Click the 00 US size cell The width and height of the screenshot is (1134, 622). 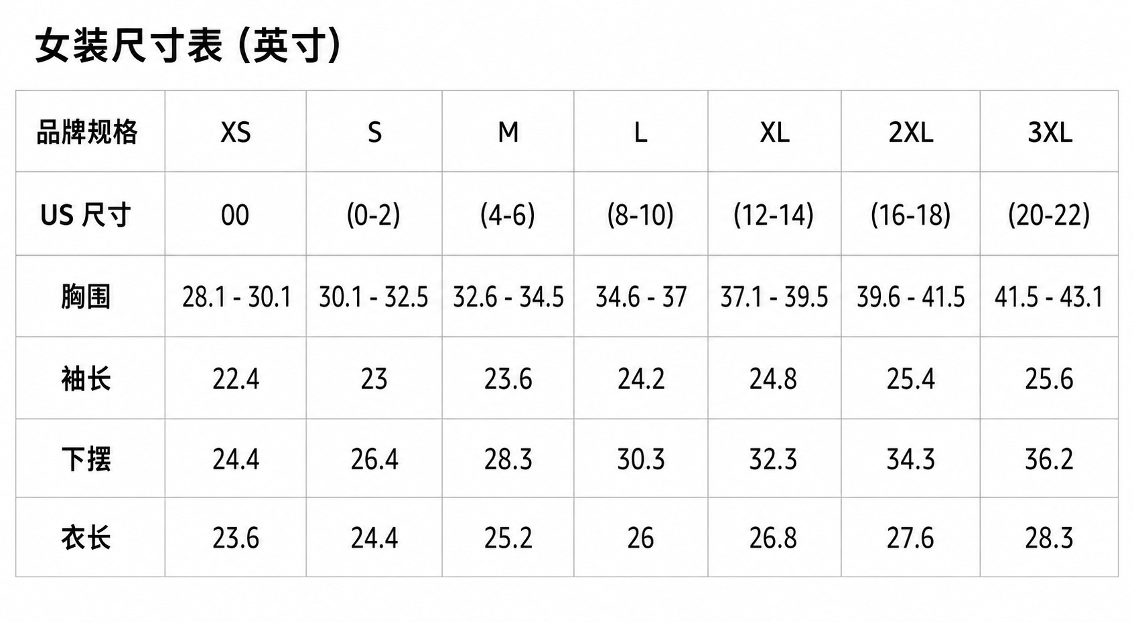click(235, 215)
